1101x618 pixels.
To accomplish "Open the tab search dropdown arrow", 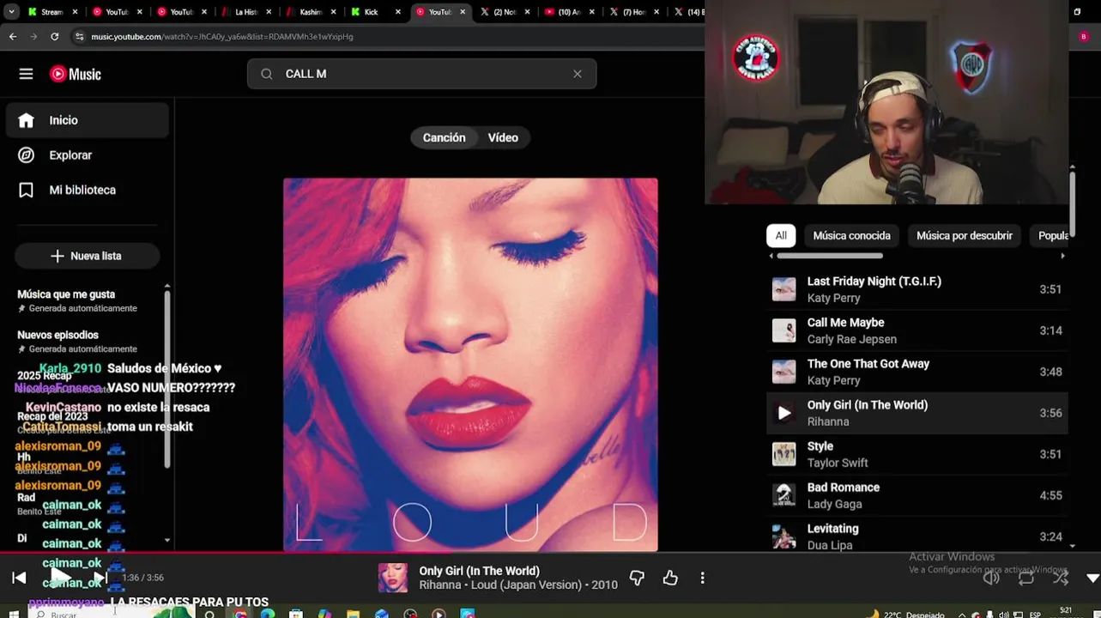I will [x=12, y=12].
